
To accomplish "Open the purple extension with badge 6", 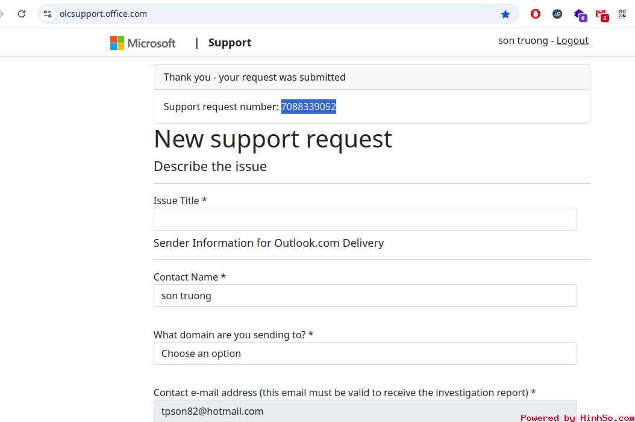I will (x=580, y=14).
